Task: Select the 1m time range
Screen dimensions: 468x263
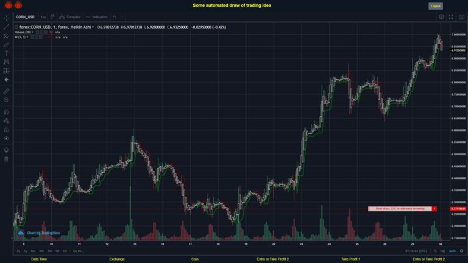Action: 49,251
